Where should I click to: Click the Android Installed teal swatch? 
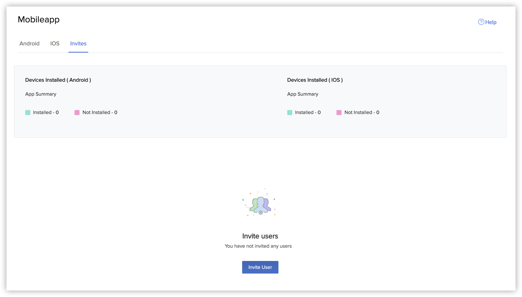point(28,113)
